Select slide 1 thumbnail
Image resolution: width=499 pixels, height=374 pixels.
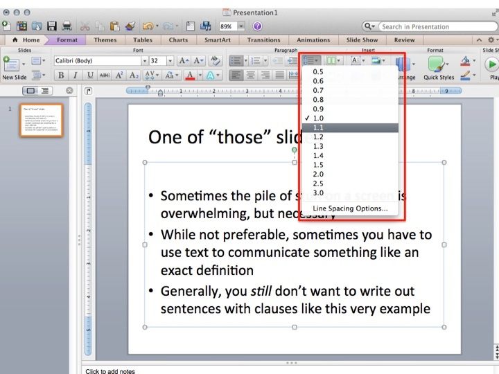[x=41, y=121]
